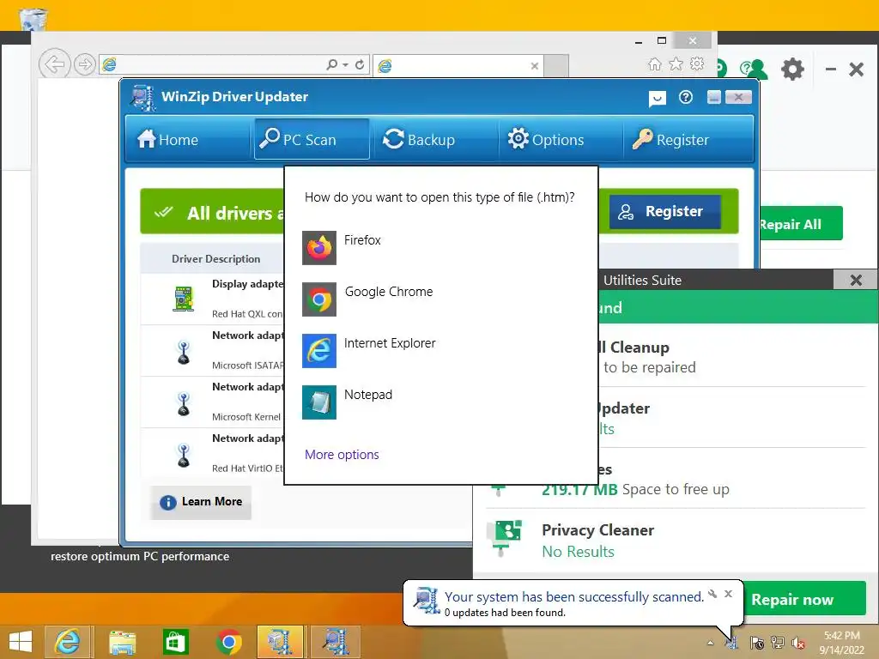This screenshot has width=879, height=659.
Task: Open More options in the open-with dialog
Action: coord(342,455)
